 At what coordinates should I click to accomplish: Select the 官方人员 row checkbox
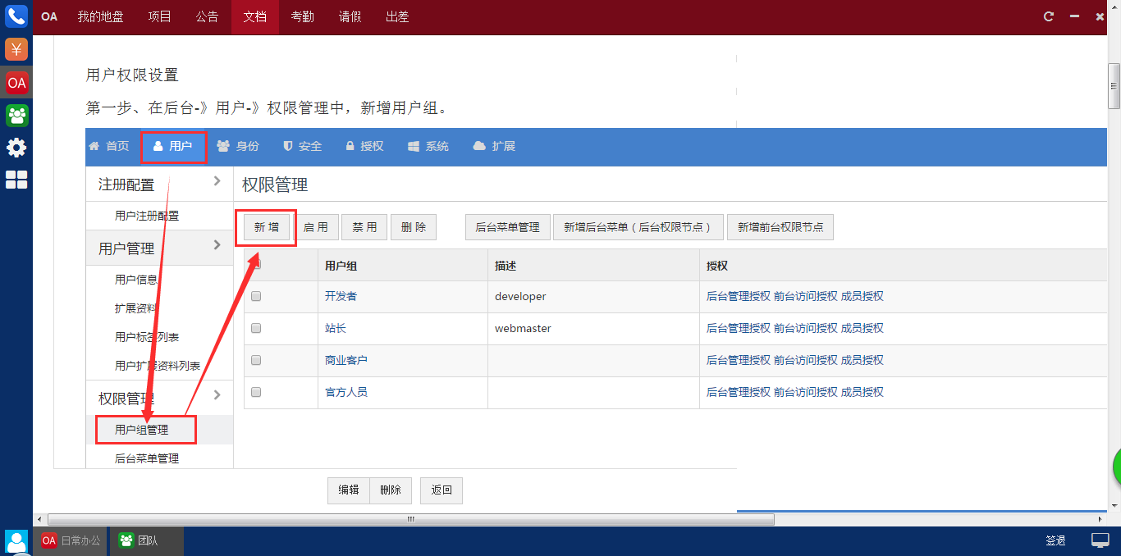tap(256, 392)
